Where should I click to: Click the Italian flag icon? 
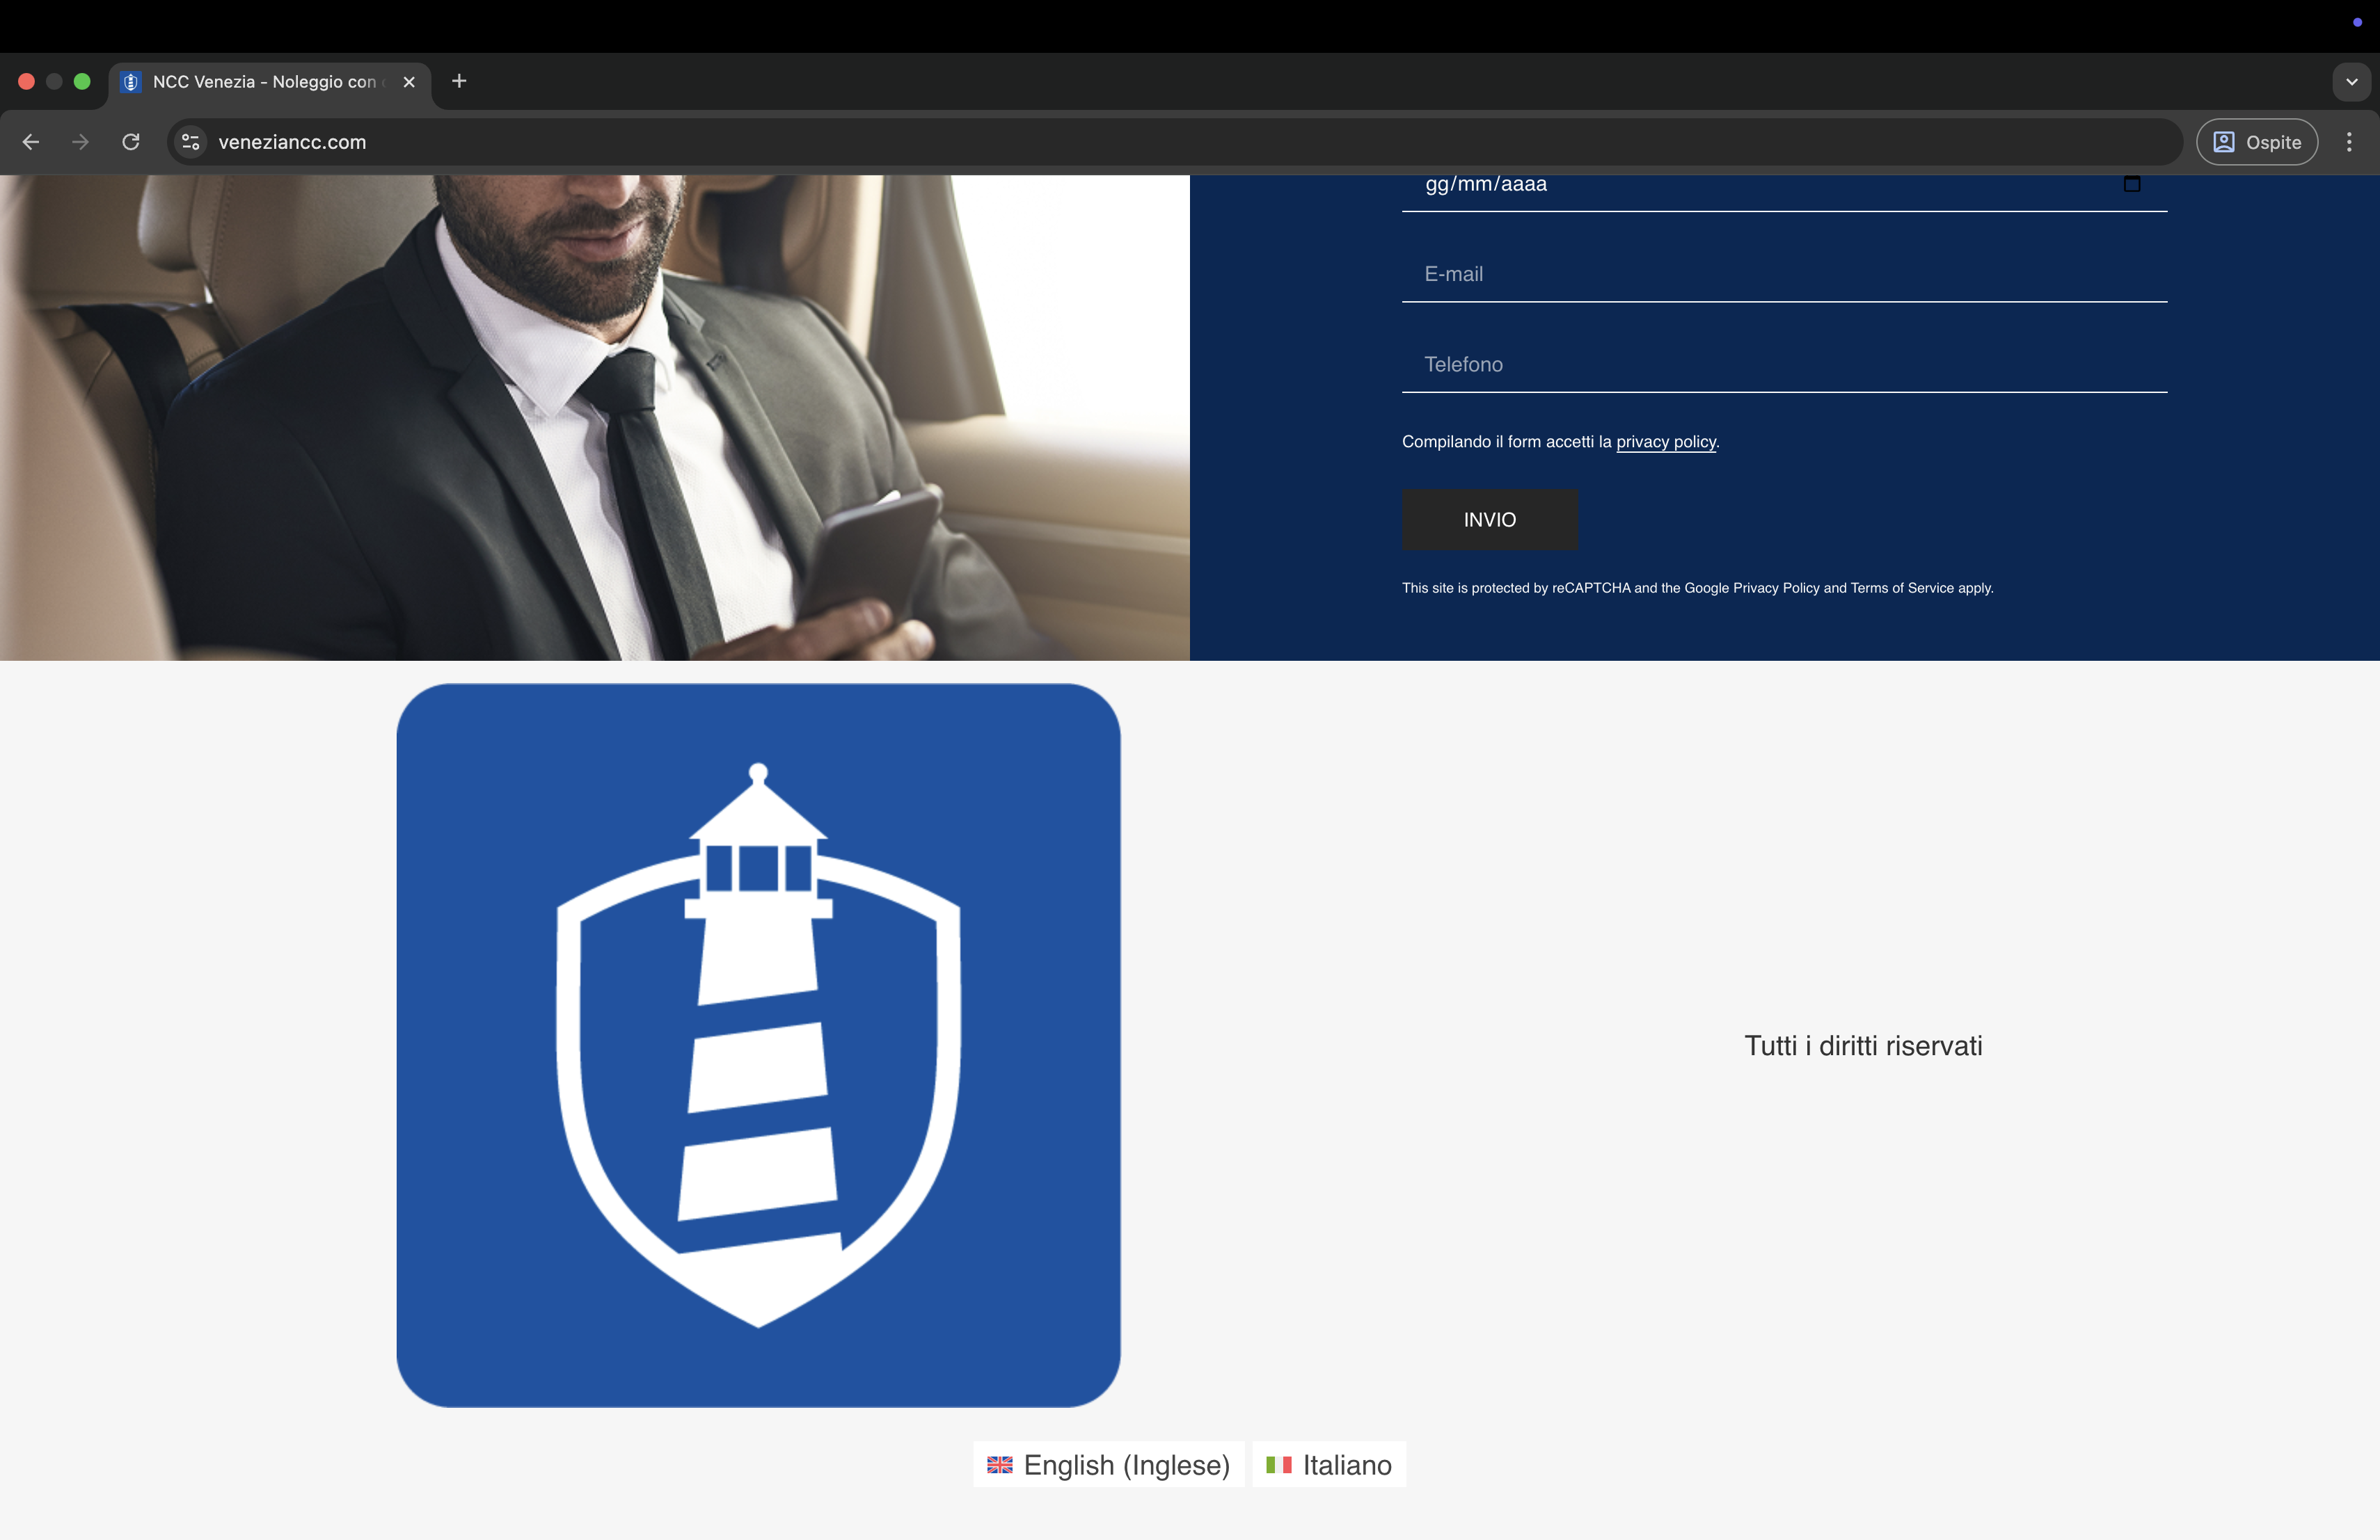click(1278, 1465)
